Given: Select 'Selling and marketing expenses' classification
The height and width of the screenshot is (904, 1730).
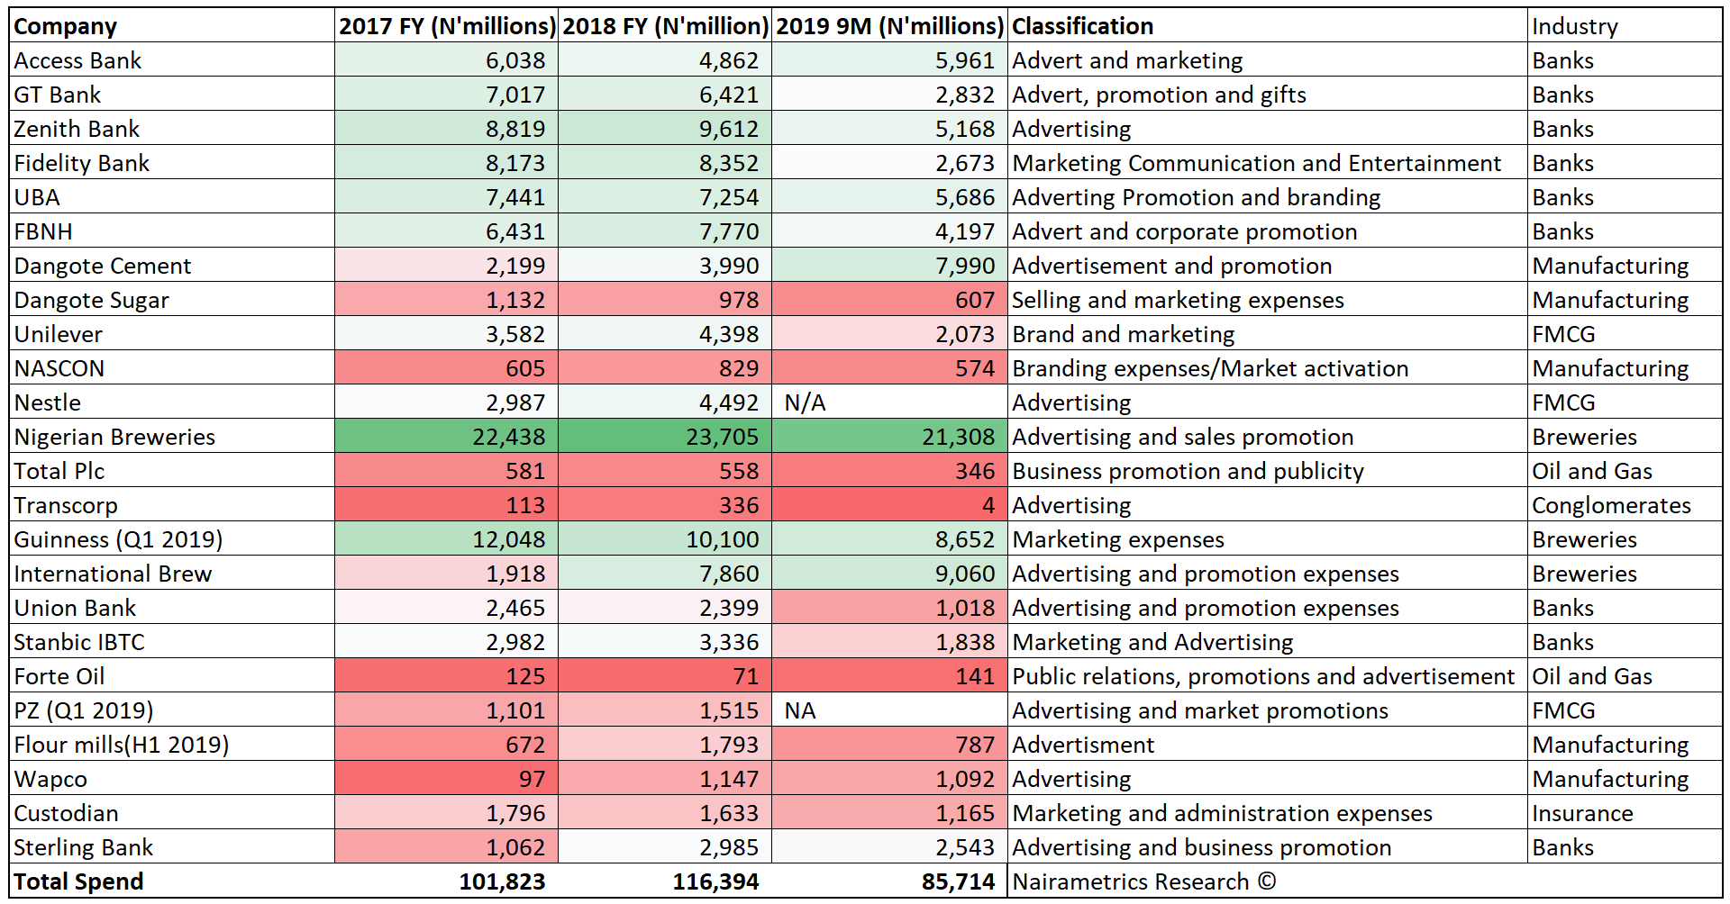Looking at the screenshot, I should point(1267,300).
